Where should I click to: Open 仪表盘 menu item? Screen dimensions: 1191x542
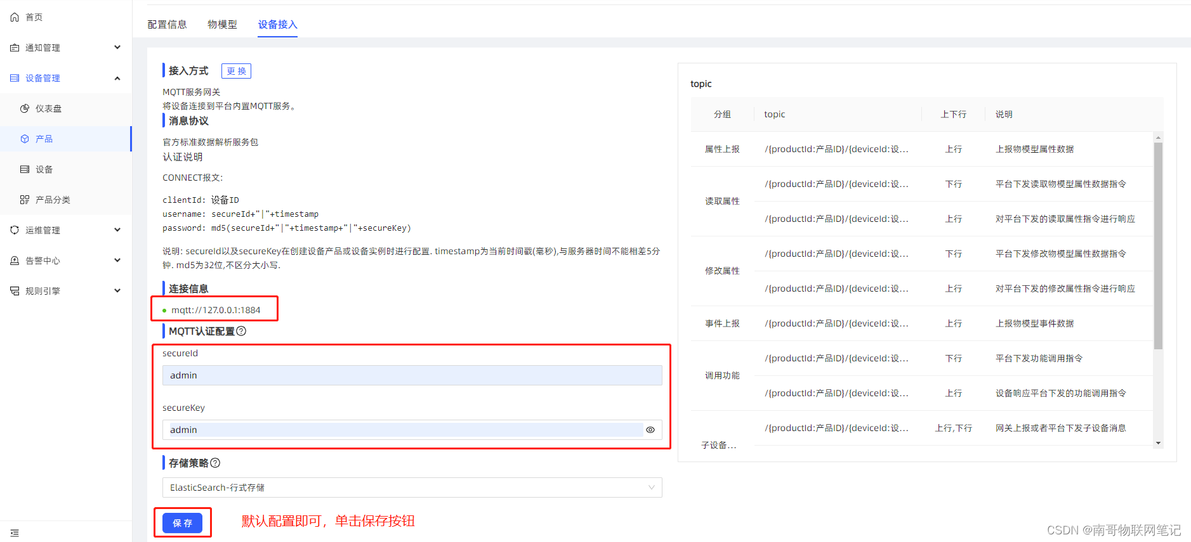tap(66, 108)
